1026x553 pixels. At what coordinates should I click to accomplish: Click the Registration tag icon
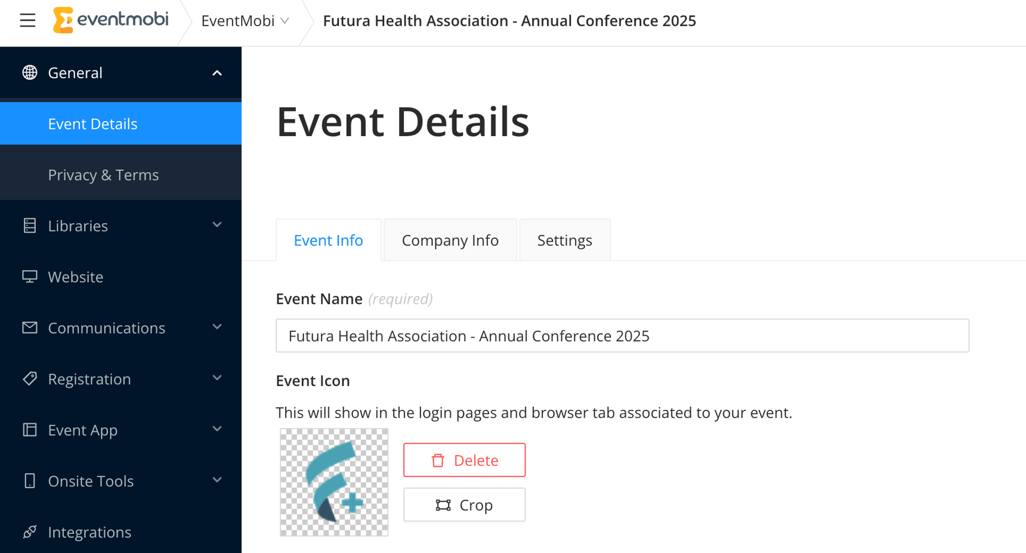pyautogui.click(x=29, y=379)
